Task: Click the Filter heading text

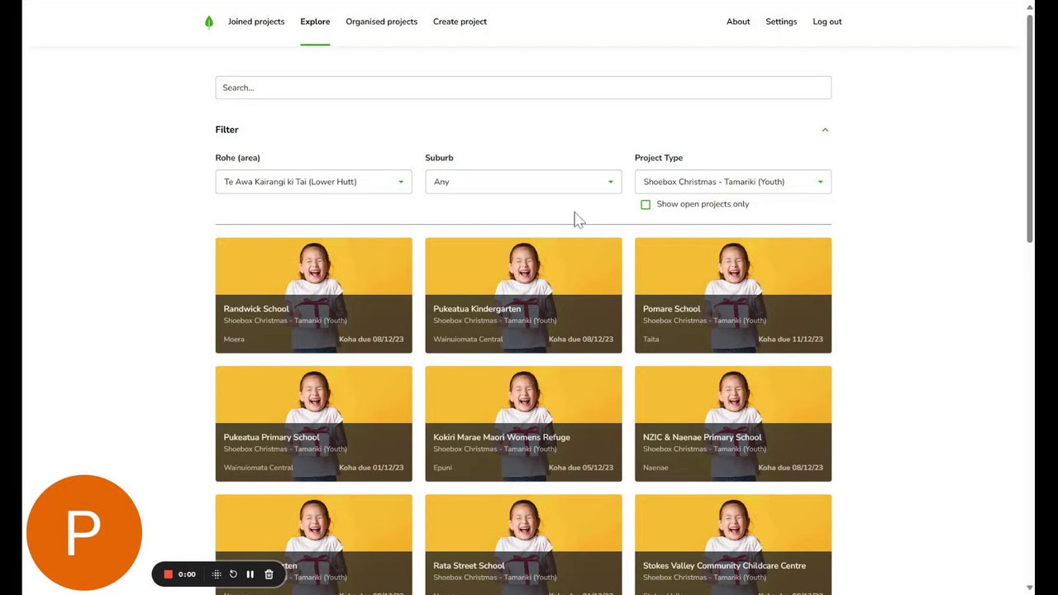Action: coord(226,130)
